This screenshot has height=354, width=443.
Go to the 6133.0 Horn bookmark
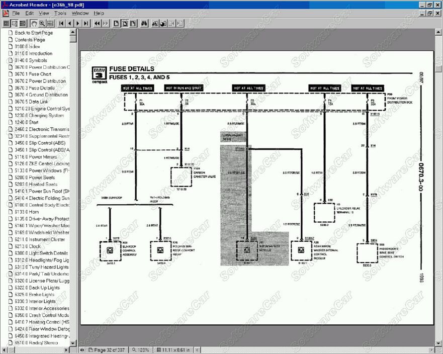tap(28, 212)
